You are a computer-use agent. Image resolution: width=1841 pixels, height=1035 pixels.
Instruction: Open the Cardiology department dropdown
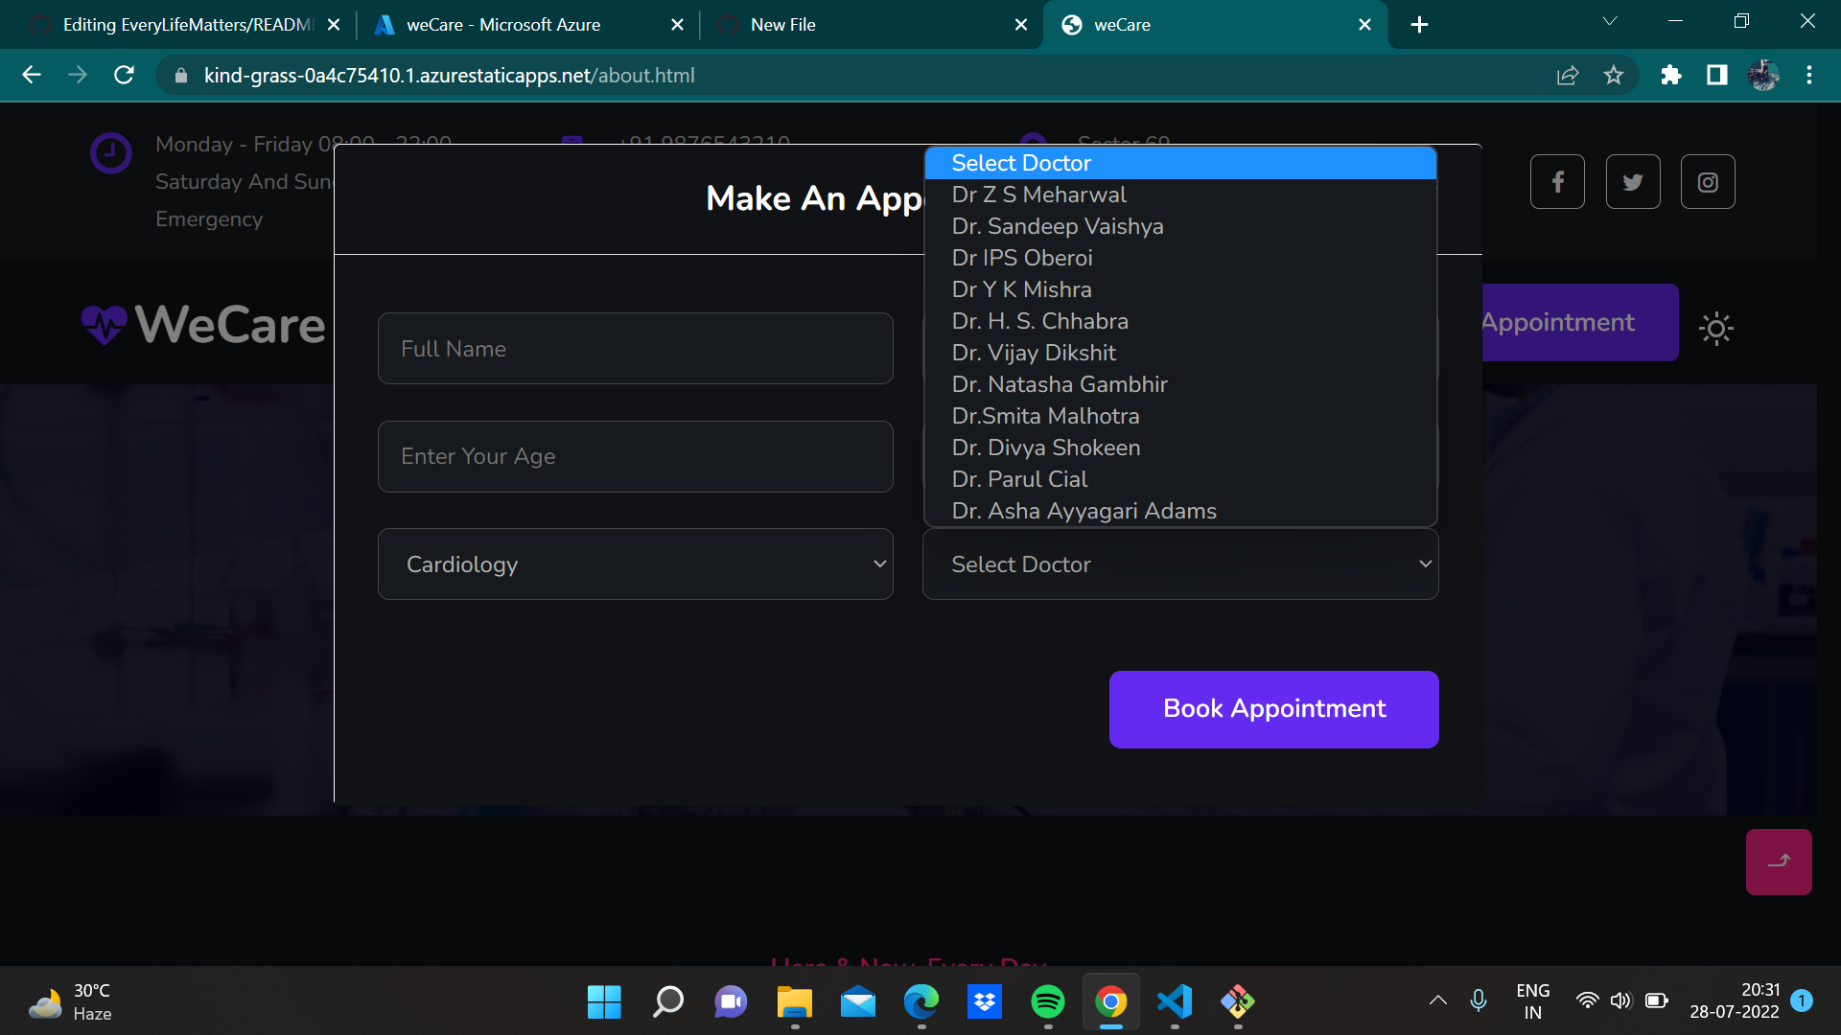[x=635, y=563]
